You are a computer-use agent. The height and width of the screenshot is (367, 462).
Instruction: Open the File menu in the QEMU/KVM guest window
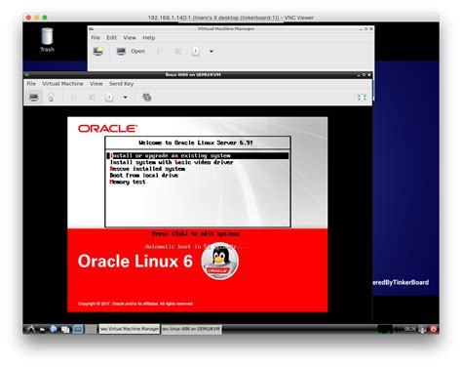(31, 84)
